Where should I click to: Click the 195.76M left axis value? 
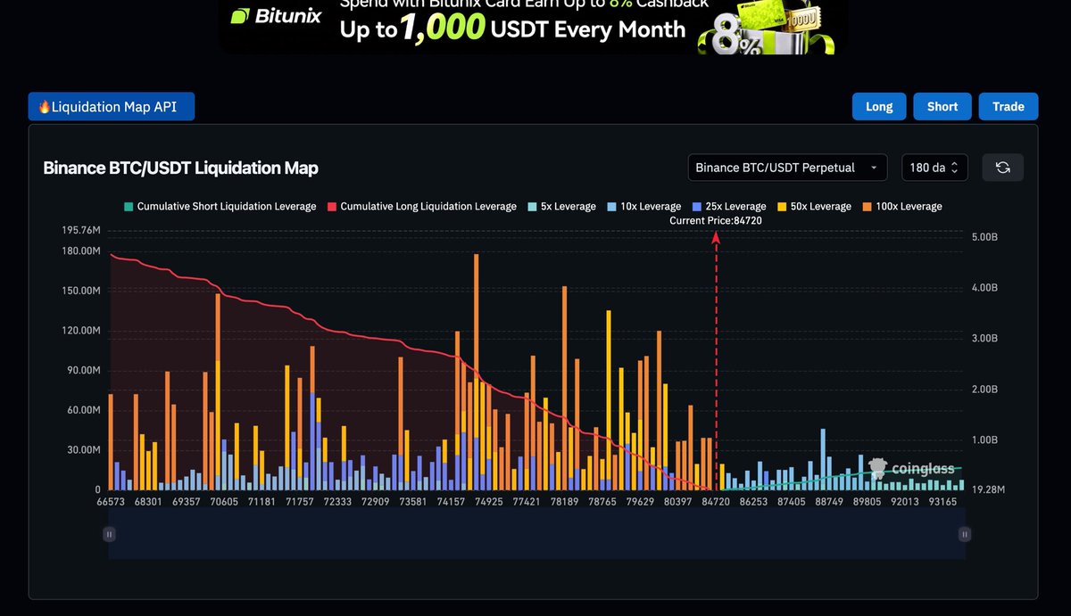tap(81, 230)
